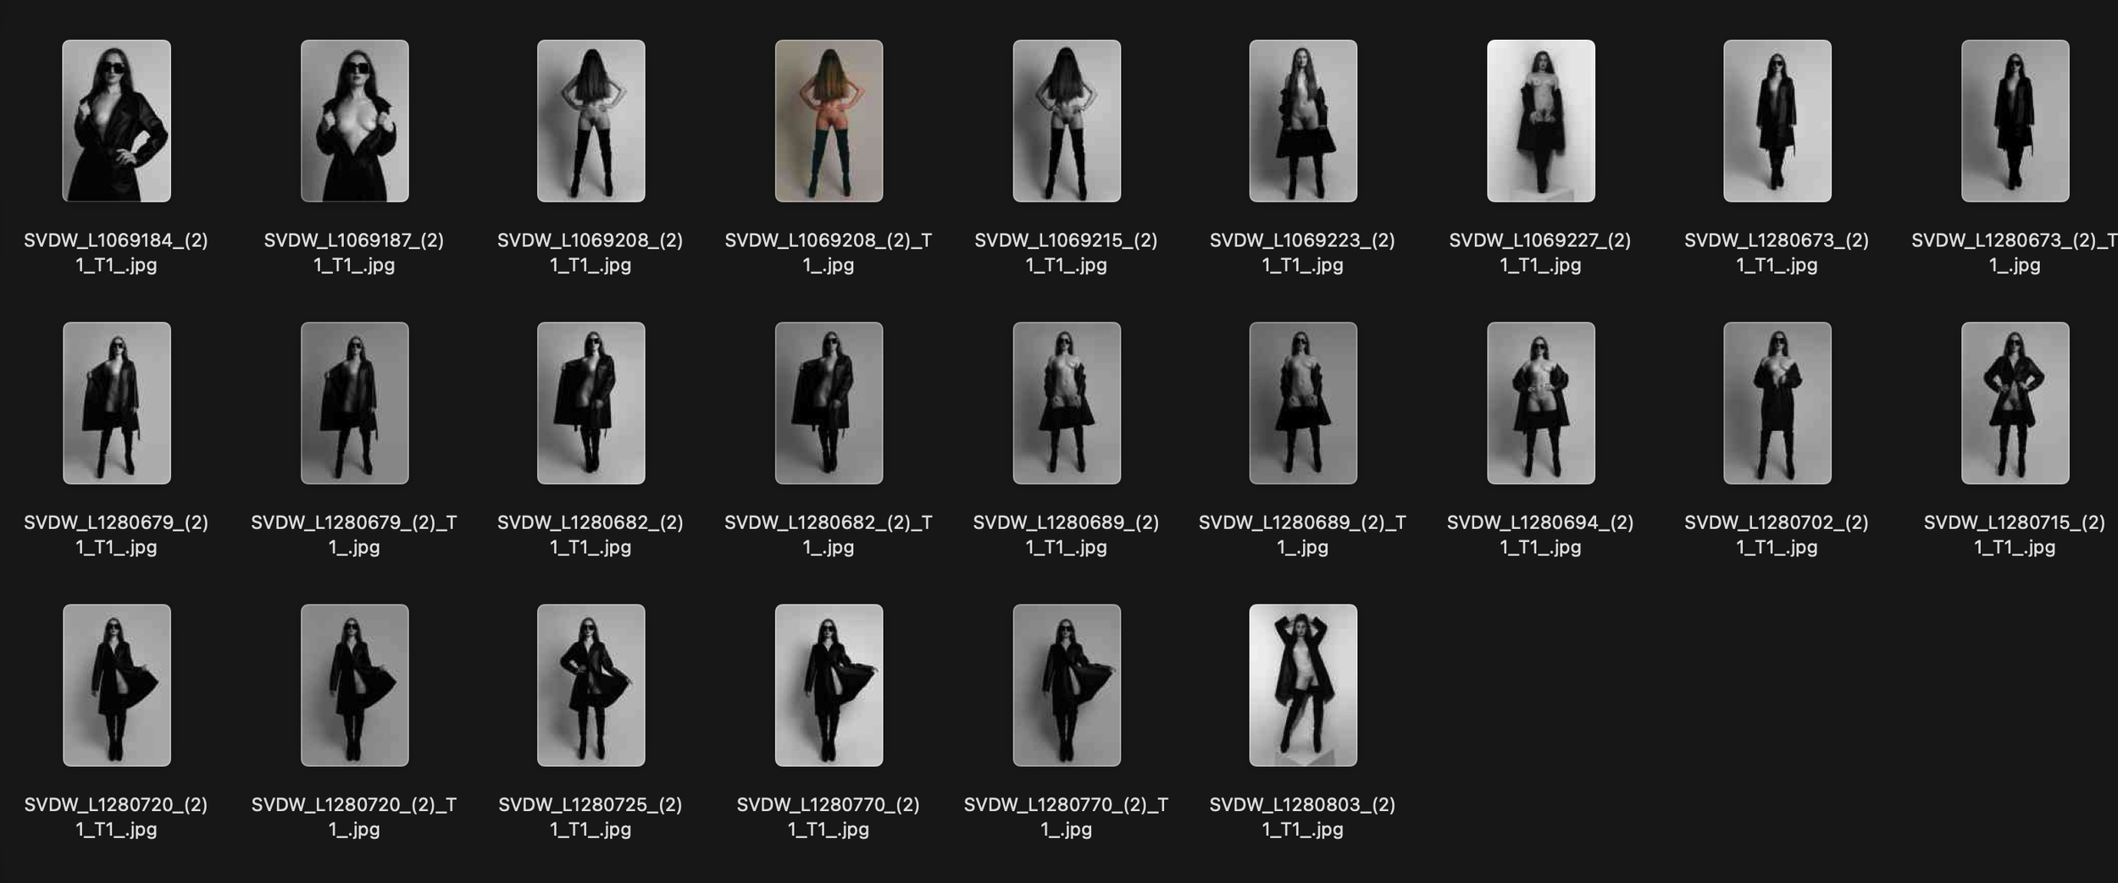
Task: Select thumbnail of SVDW_L1280673_(2)1_T1_.jpg
Action: 1777,121
